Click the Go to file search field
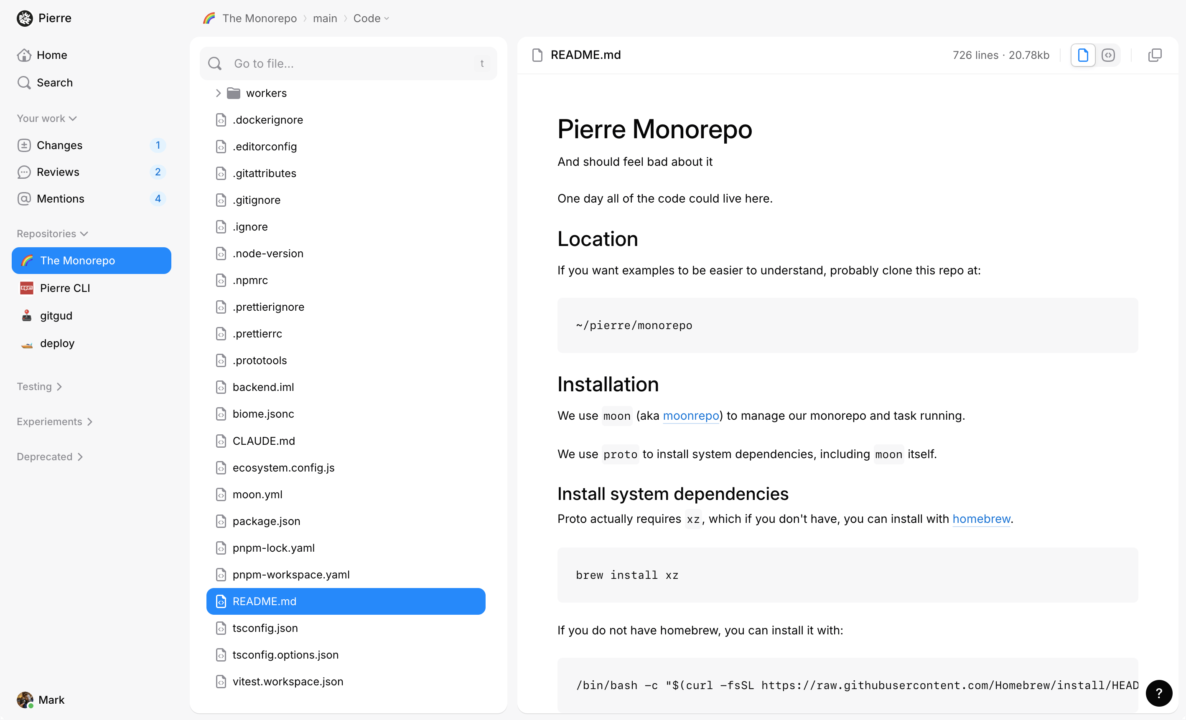The width and height of the screenshot is (1186, 720). click(x=348, y=63)
